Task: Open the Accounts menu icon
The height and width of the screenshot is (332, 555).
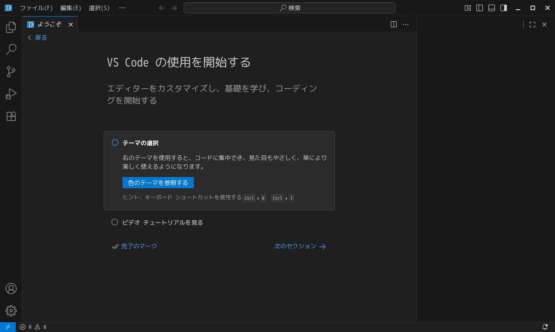Action: point(11,289)
